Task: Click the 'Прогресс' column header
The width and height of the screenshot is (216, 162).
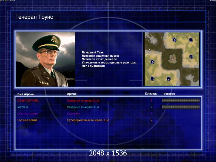Action: tap(168, 94)
